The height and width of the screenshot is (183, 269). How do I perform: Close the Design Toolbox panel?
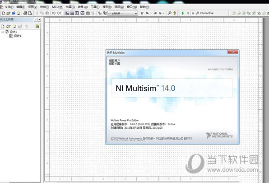coord(39,20)
